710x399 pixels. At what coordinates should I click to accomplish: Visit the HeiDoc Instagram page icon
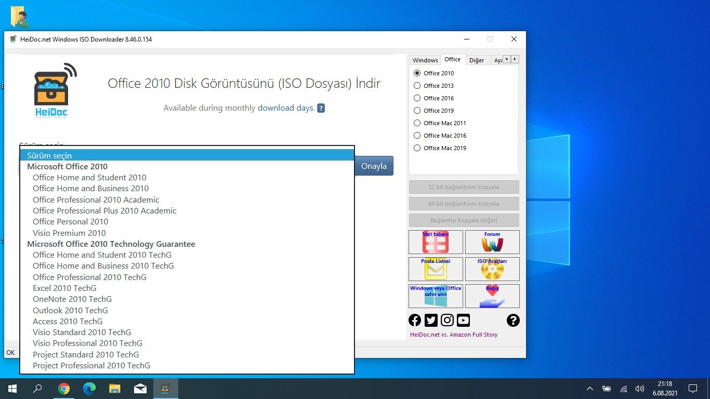447,320
